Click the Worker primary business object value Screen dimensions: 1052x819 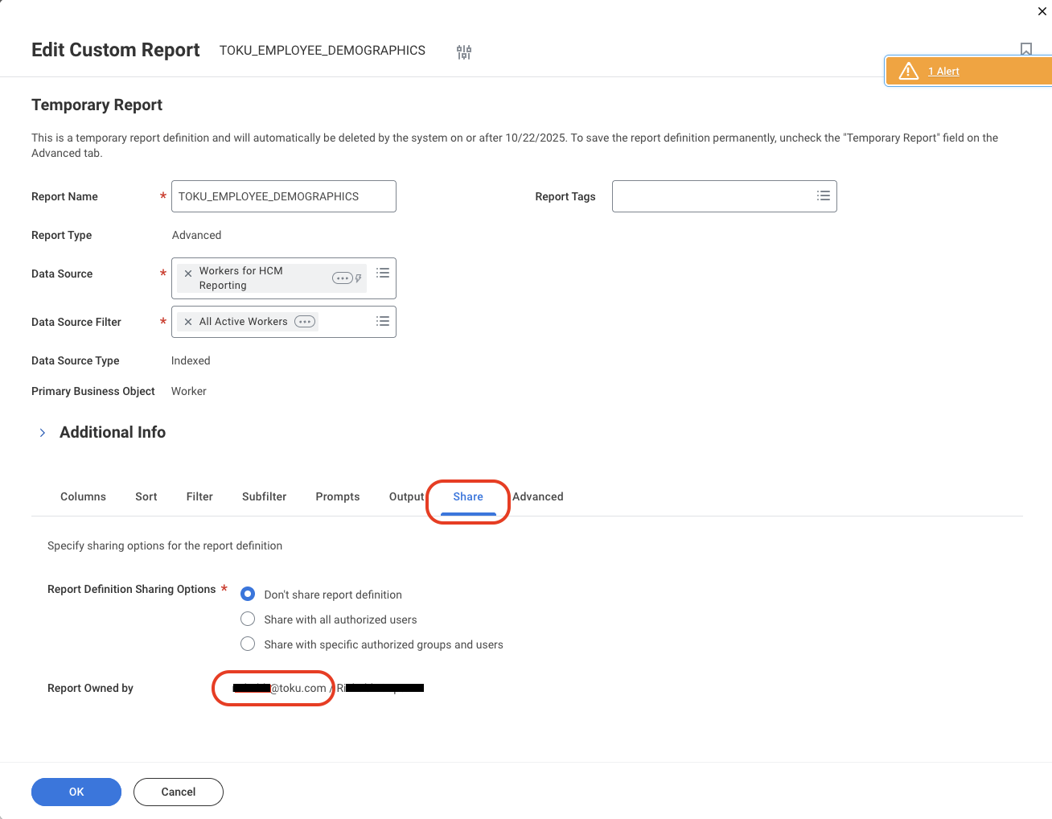(x=189, y=391)
